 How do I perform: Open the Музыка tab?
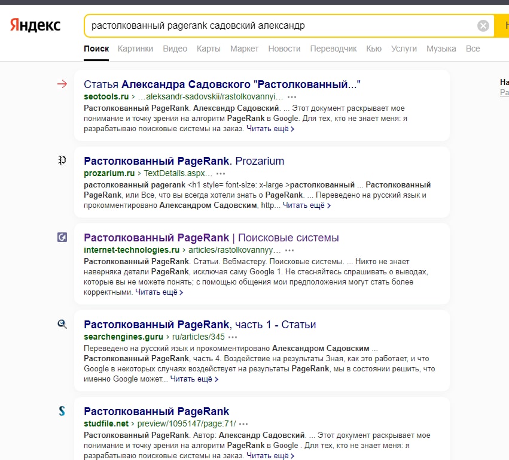point(441,49)
